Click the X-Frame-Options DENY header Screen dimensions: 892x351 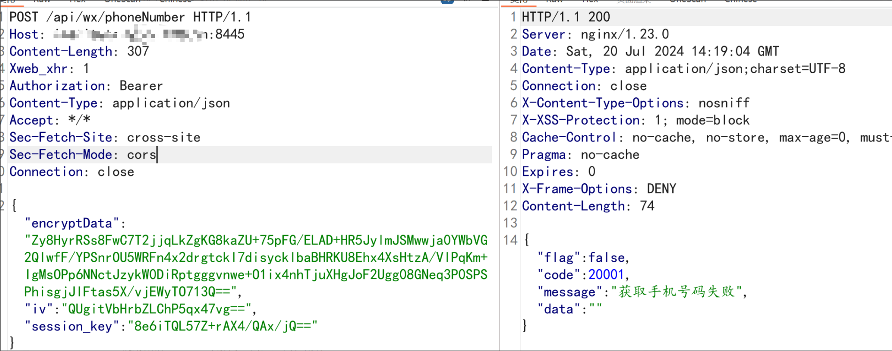599,189
